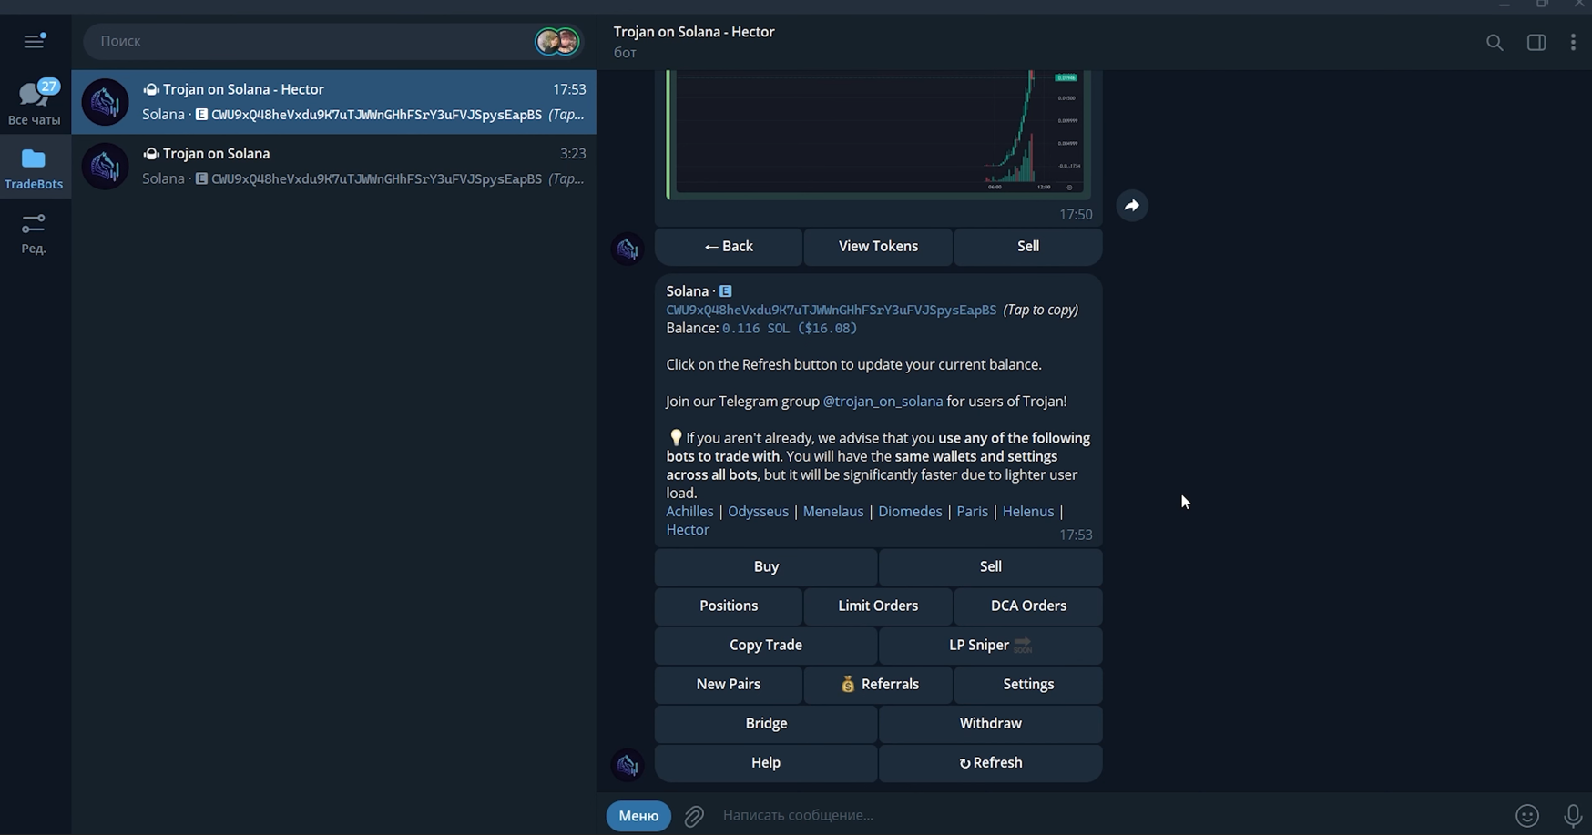1592x835 pixels.
Task: Open the Odysseus bot link
Action: pos(758,512)
